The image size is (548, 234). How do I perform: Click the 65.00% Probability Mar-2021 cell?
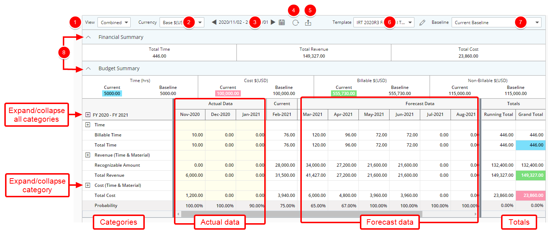tap(313, 206)
